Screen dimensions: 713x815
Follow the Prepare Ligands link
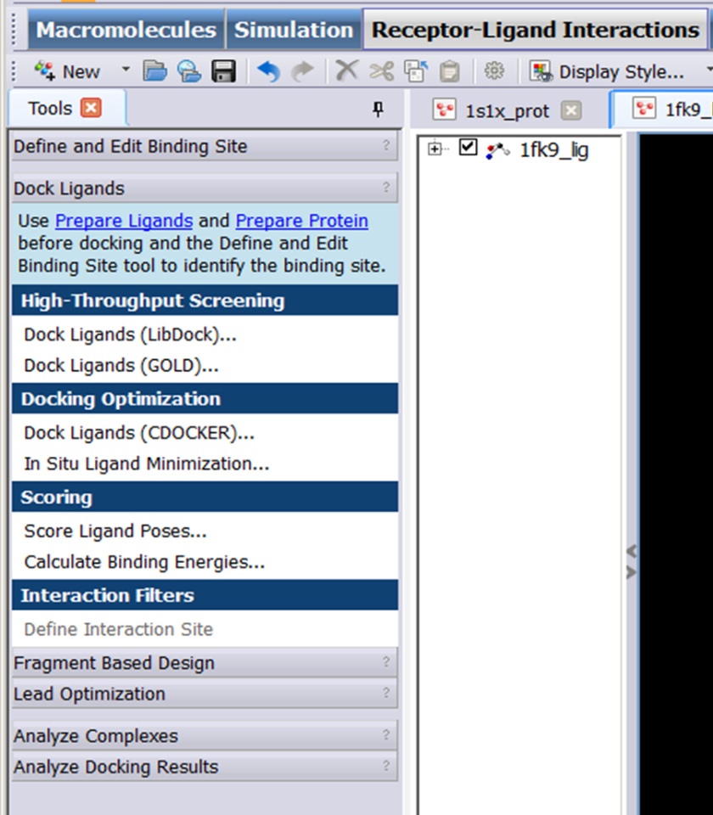coord(124,221)
